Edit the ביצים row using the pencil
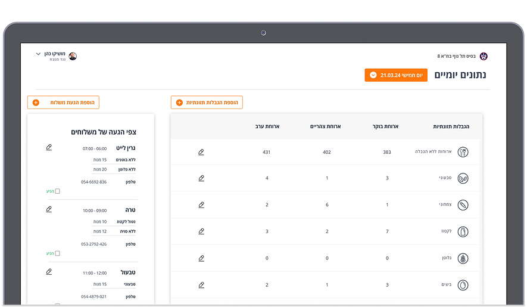Screen dimensions: 527x307 click(201, 285)
